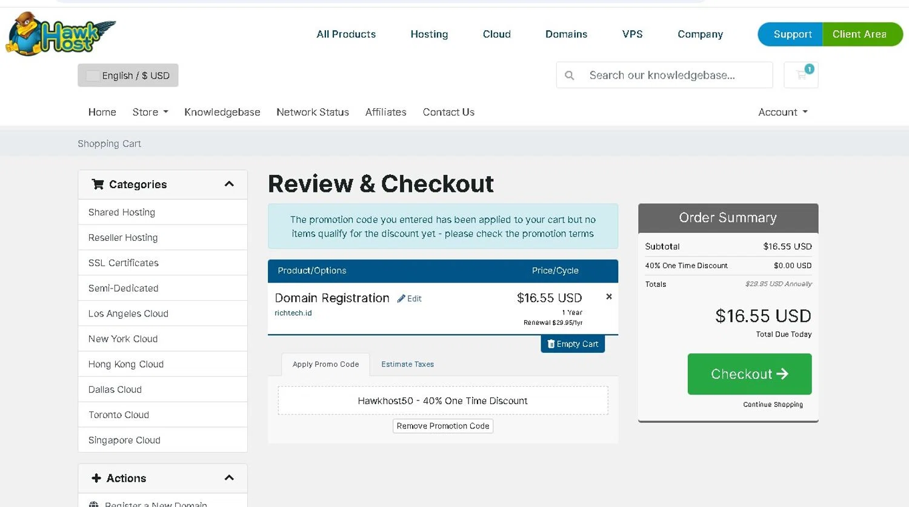The image size is (909, 507).
Task: Click the Renewal $29.95/1yr text
Action: (553, 322)
